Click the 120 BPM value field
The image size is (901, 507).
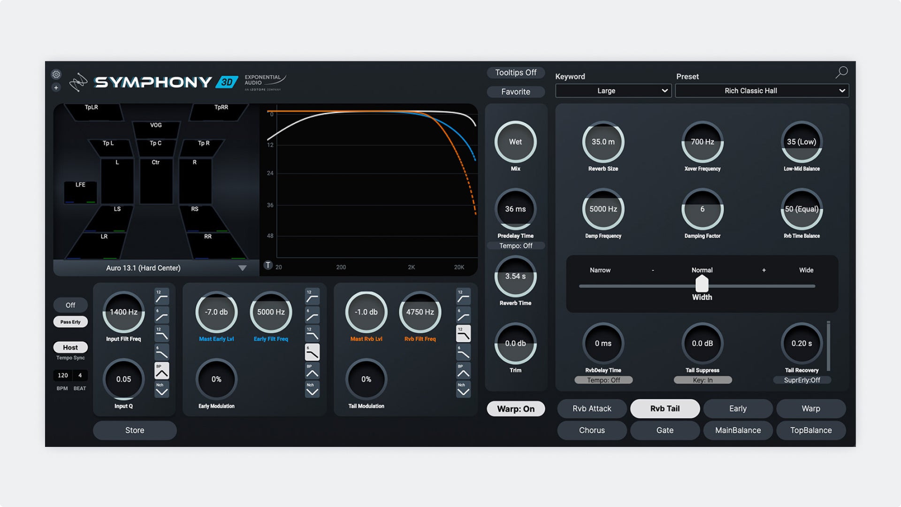point(62,375)
